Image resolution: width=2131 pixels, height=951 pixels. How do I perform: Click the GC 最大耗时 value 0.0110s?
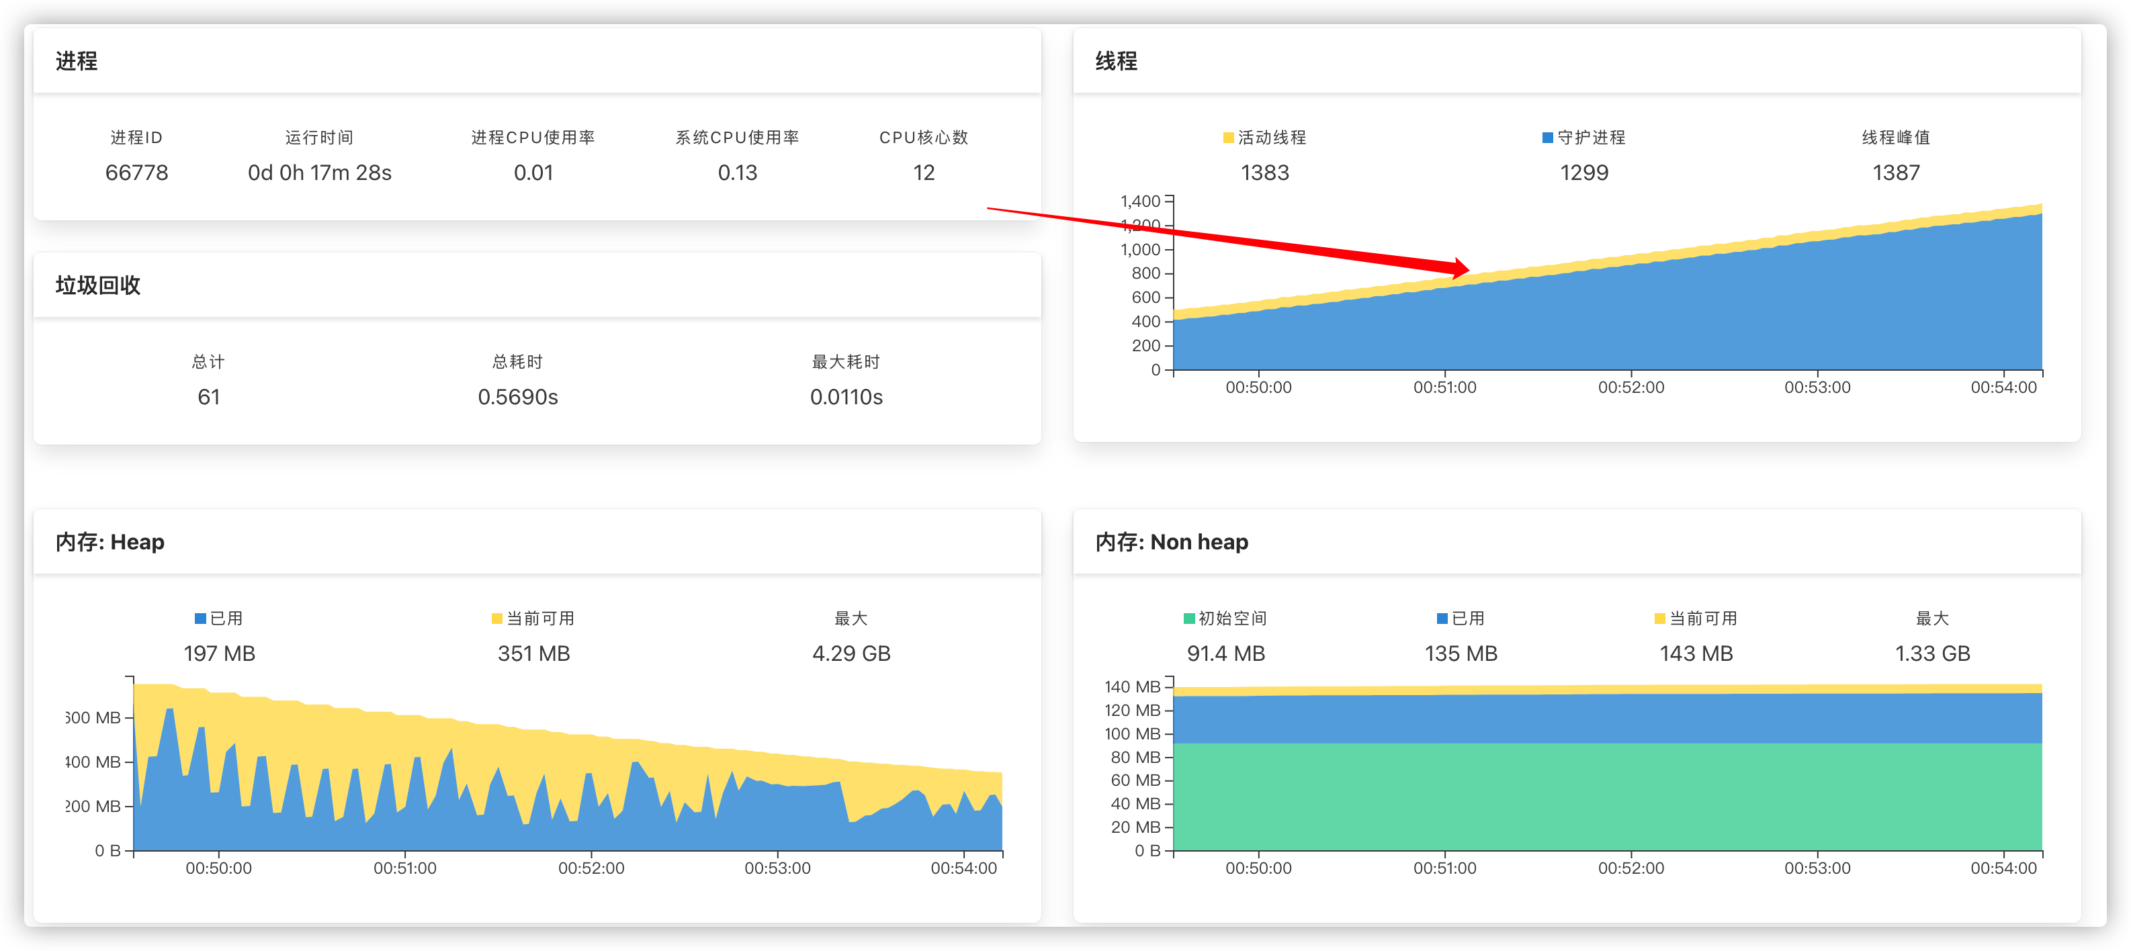coord(846,397)
